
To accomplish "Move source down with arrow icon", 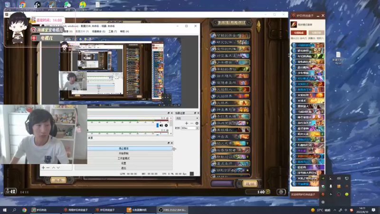I will point(58,168).
